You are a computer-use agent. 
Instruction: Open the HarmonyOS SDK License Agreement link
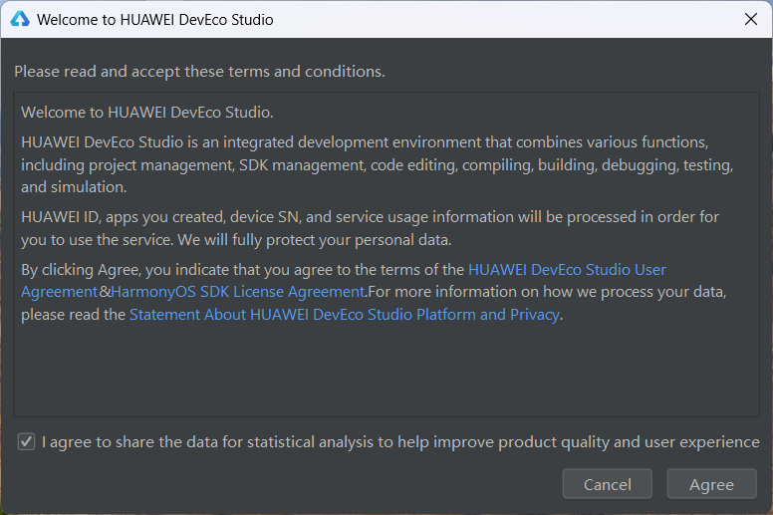(239, 292)
